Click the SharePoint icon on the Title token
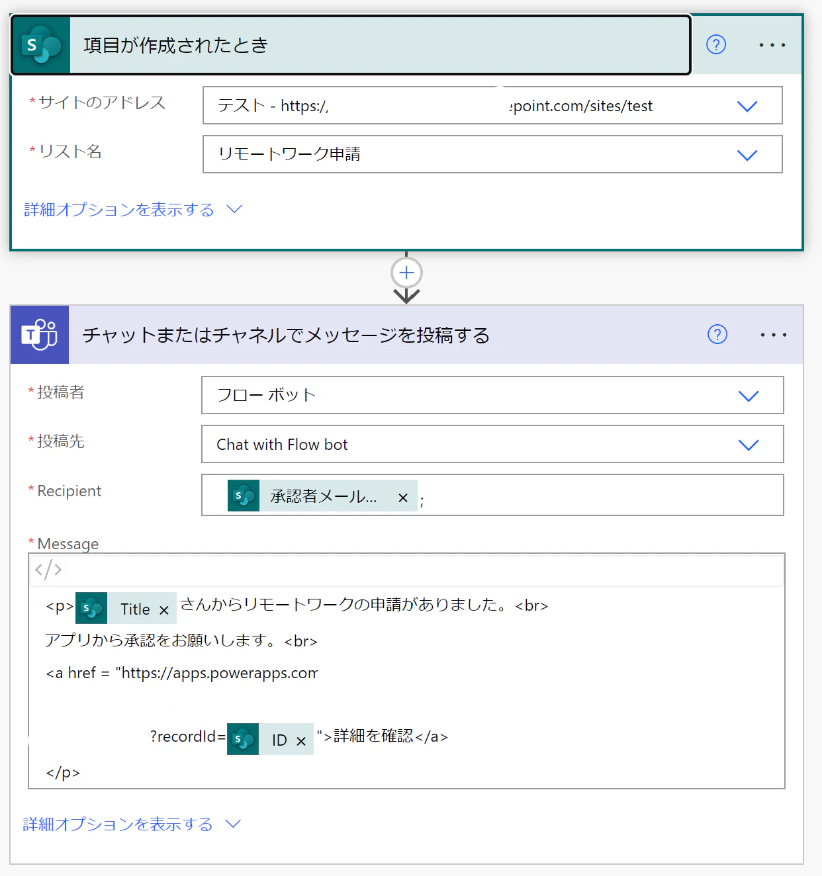This screenshot has width=822, height=876. coord(91,608)
